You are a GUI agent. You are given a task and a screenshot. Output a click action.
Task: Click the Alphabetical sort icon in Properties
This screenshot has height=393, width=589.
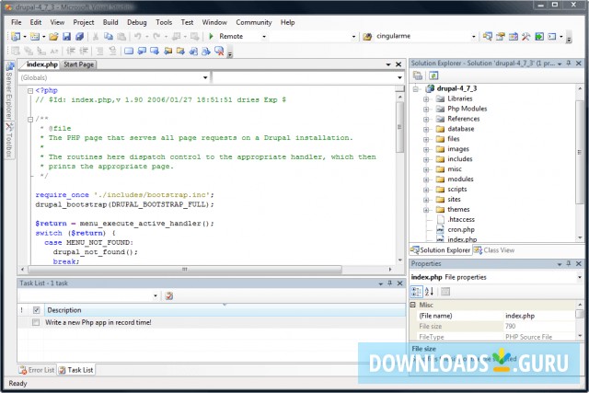point(429,292)
